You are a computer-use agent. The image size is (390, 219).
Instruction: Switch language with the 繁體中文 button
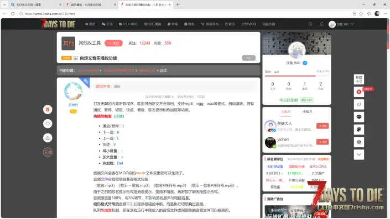coord(358,79)
